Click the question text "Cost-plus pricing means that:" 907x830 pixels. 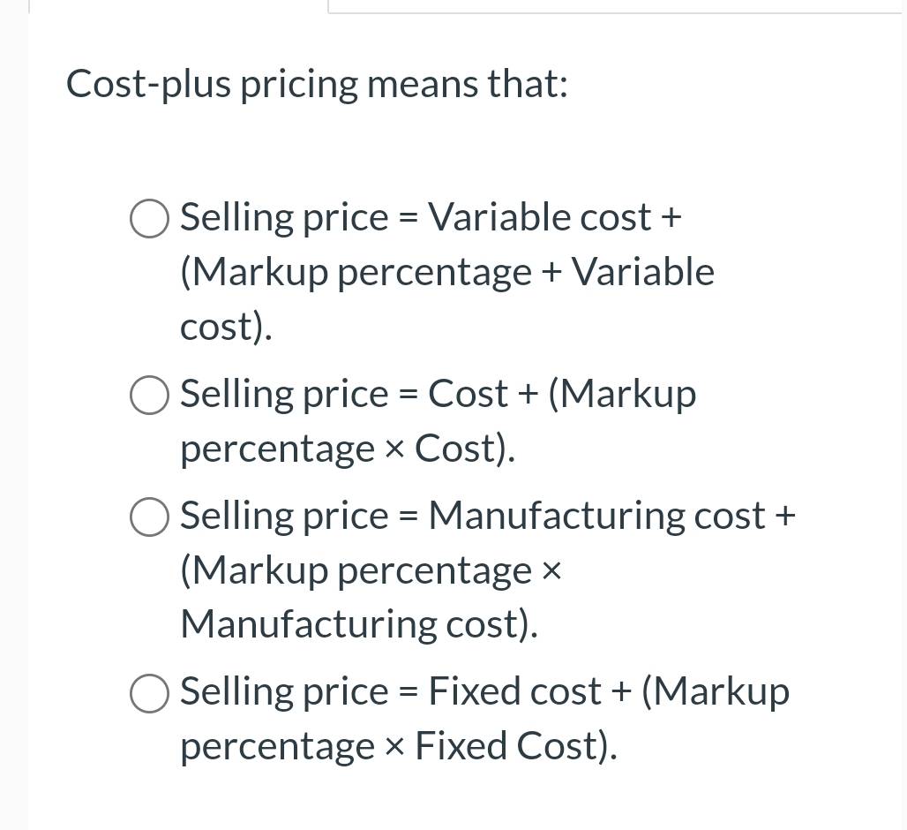coord(317,85)
